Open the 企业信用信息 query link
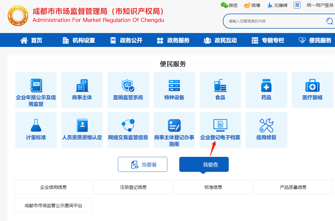 [x=54, y=187]
